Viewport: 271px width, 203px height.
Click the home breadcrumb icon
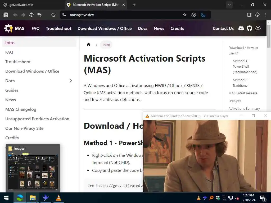(88, 44)
